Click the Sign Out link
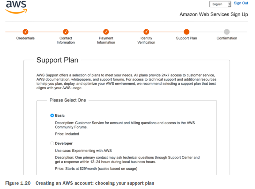Screen dimensions: 255x189 point(241,3)
